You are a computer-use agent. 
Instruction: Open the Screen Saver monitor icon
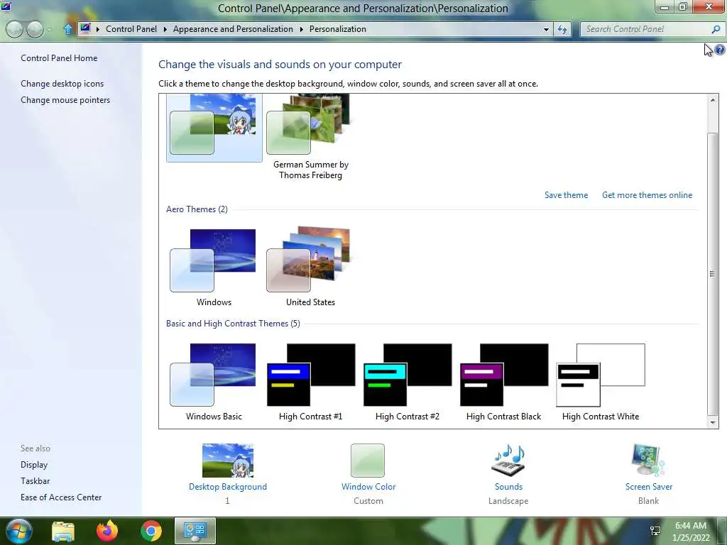(648, 460)
